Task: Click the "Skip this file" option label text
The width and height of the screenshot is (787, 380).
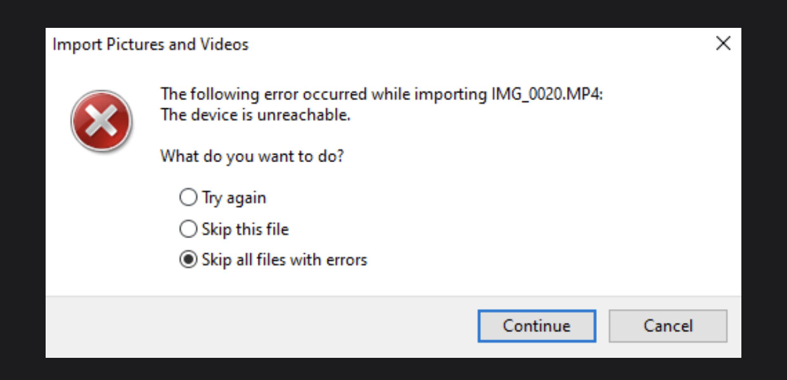Action: (x=245, y=229)
